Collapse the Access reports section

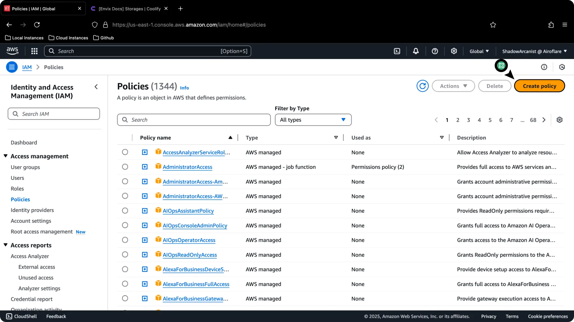(5, 244)
